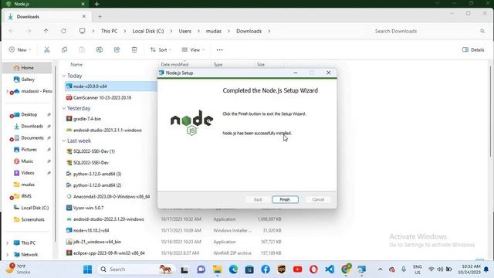Add a new Explorer tab

[100, 16]
